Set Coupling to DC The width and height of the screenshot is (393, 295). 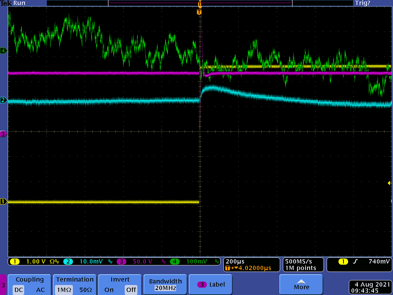[18, 290]
